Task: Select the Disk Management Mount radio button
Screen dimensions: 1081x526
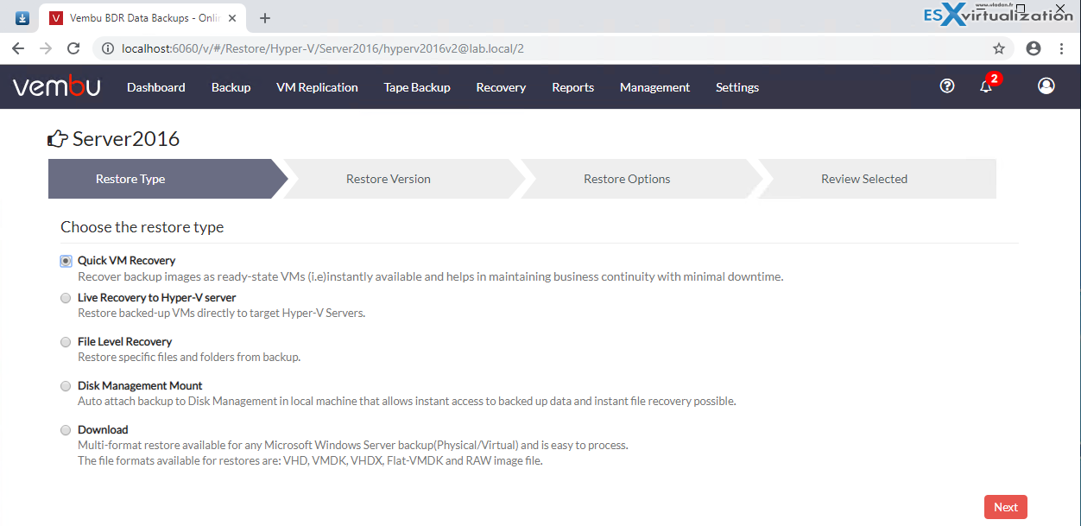Action: tap(66, 386)
